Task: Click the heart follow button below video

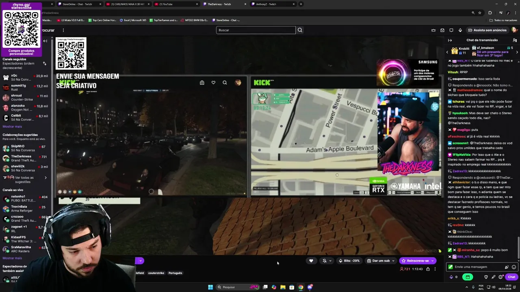Action: coord(311,261)
